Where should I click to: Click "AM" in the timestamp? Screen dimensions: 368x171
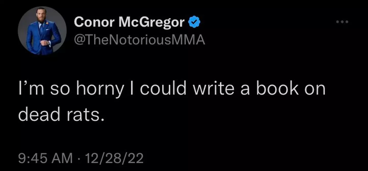[x=63, y=158]
